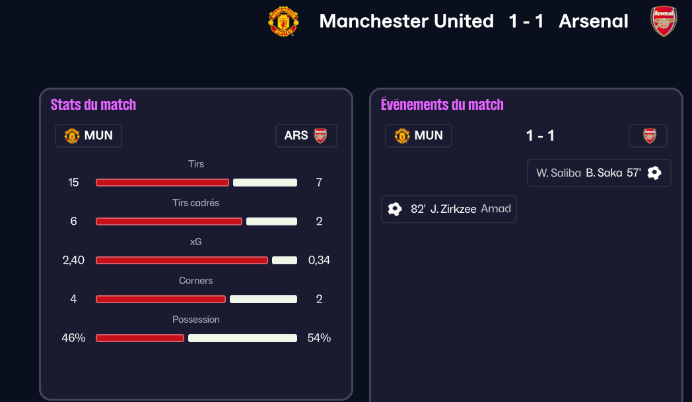Click the goal ball icon beside Zirkzee 82'

click(x=395, y=209)
